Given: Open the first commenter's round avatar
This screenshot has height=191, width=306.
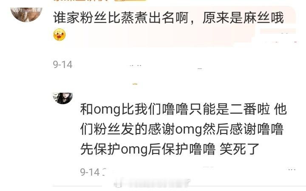Looking at the screenshot, I should coord(26,14).
